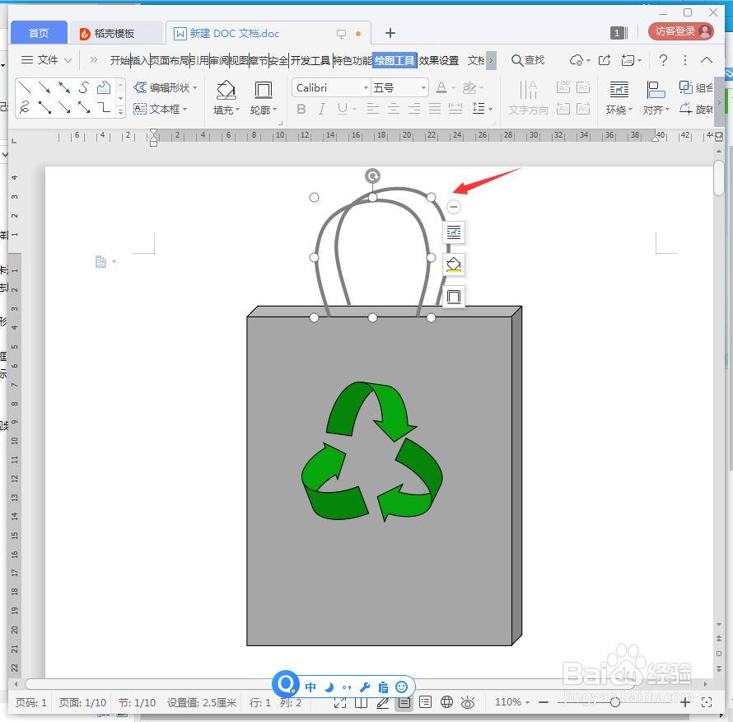
Task: Click the reading view book icon
Action: tap(361, 702)
